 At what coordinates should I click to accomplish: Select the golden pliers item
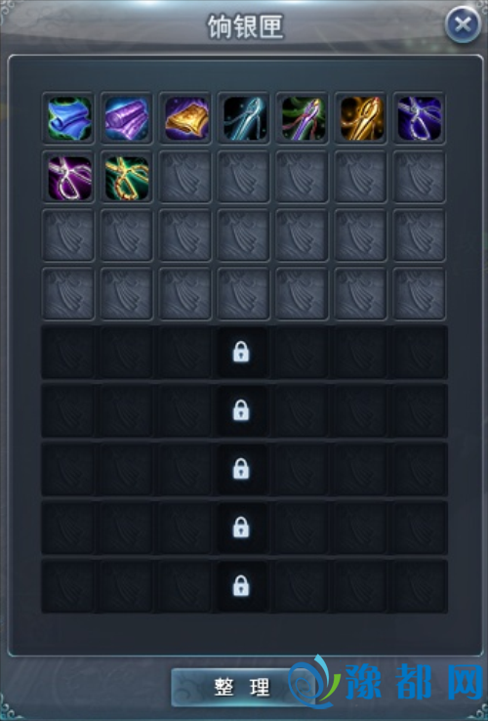click(x=361, y=118)
